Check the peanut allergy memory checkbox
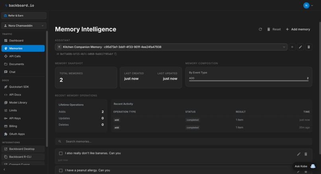 pos(61,170)
